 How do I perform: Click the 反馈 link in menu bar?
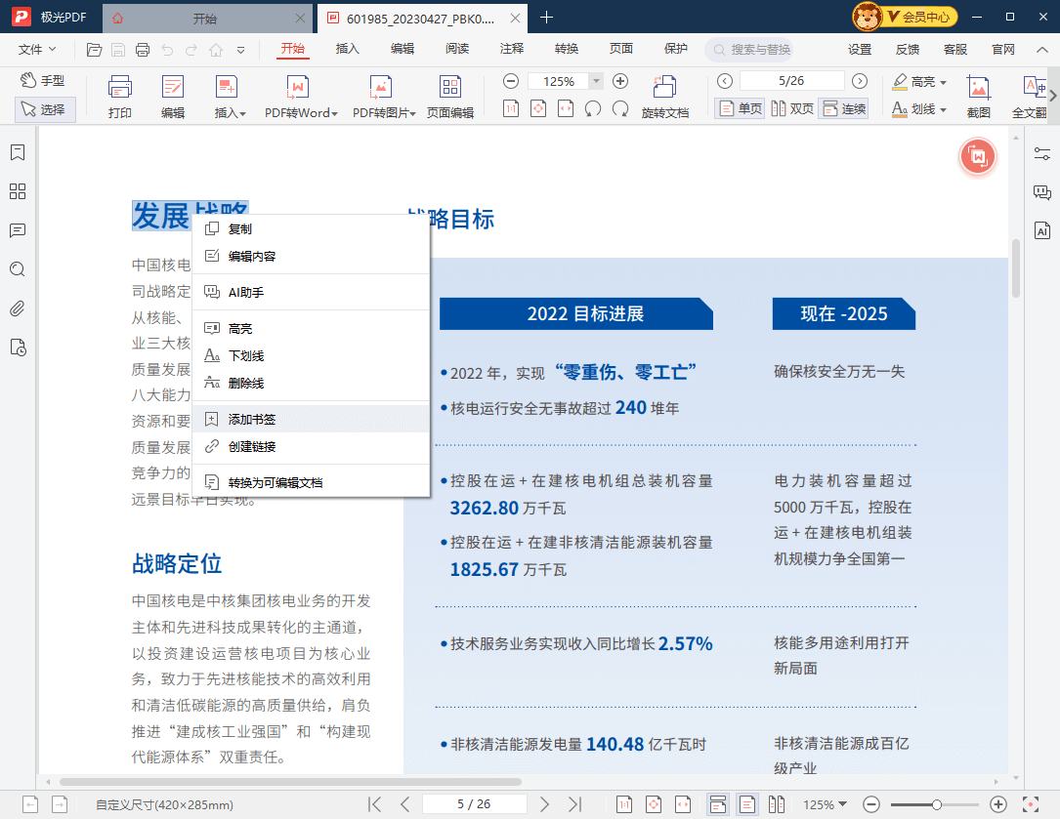point(908,49)
